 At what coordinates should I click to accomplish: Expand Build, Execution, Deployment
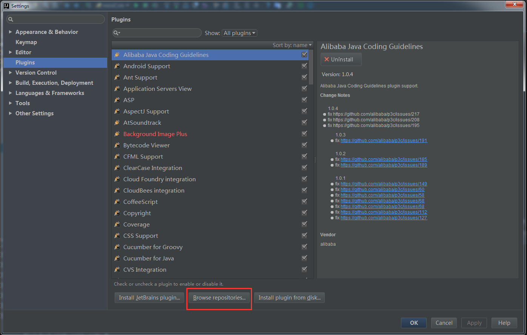tap(10, 83)
